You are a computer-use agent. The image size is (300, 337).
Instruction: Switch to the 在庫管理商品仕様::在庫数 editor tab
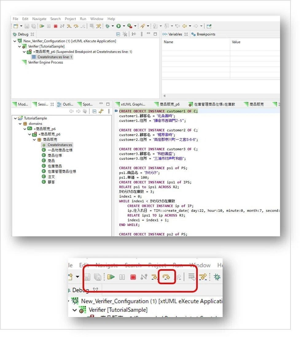[212, 104]
